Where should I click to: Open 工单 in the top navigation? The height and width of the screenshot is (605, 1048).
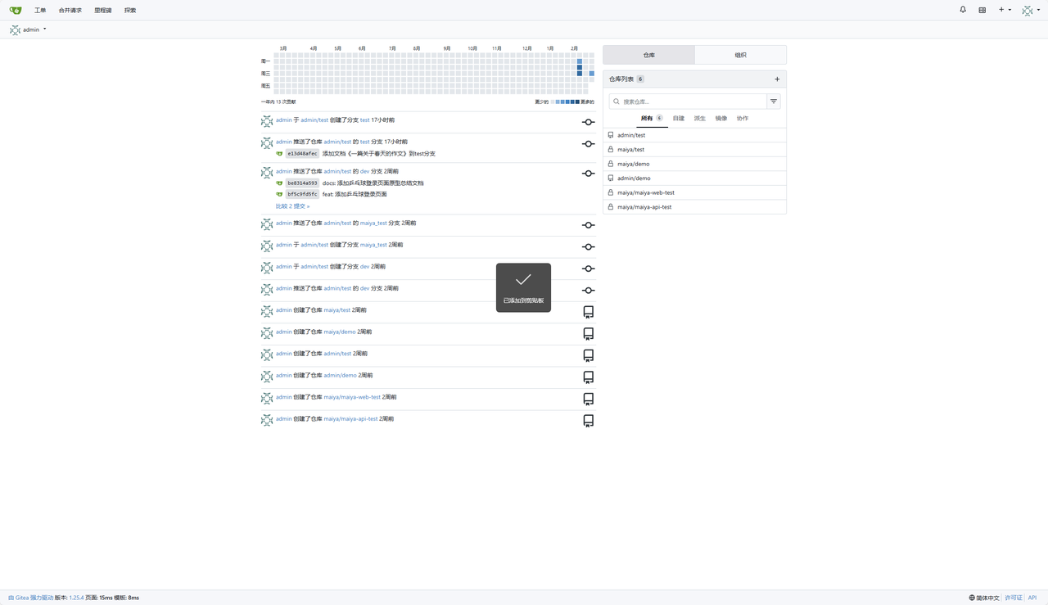coord(40,11)
